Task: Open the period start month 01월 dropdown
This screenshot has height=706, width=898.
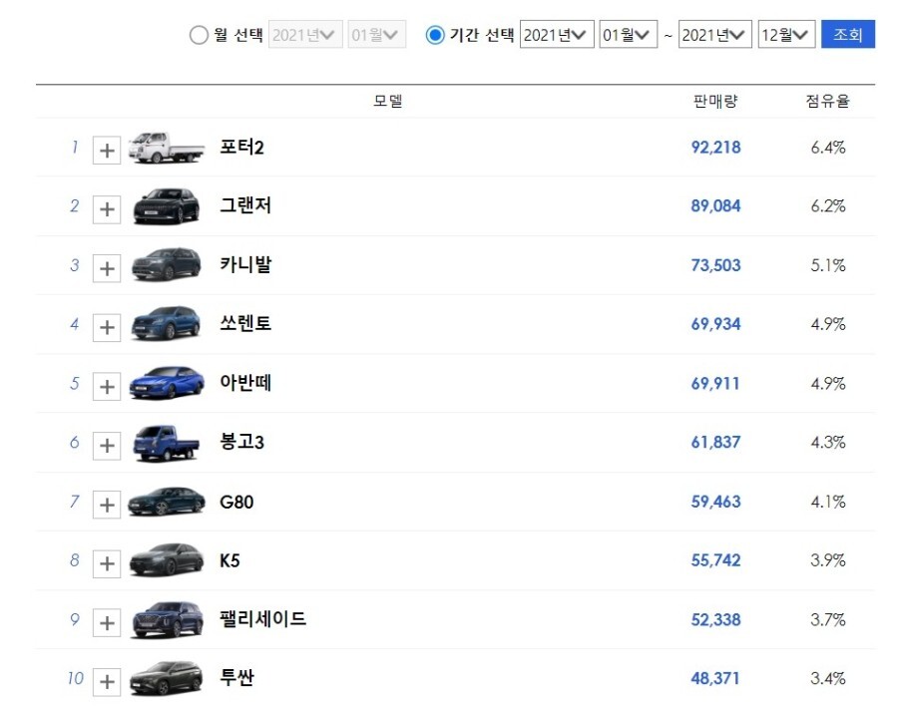Action: tap(629, 35)
